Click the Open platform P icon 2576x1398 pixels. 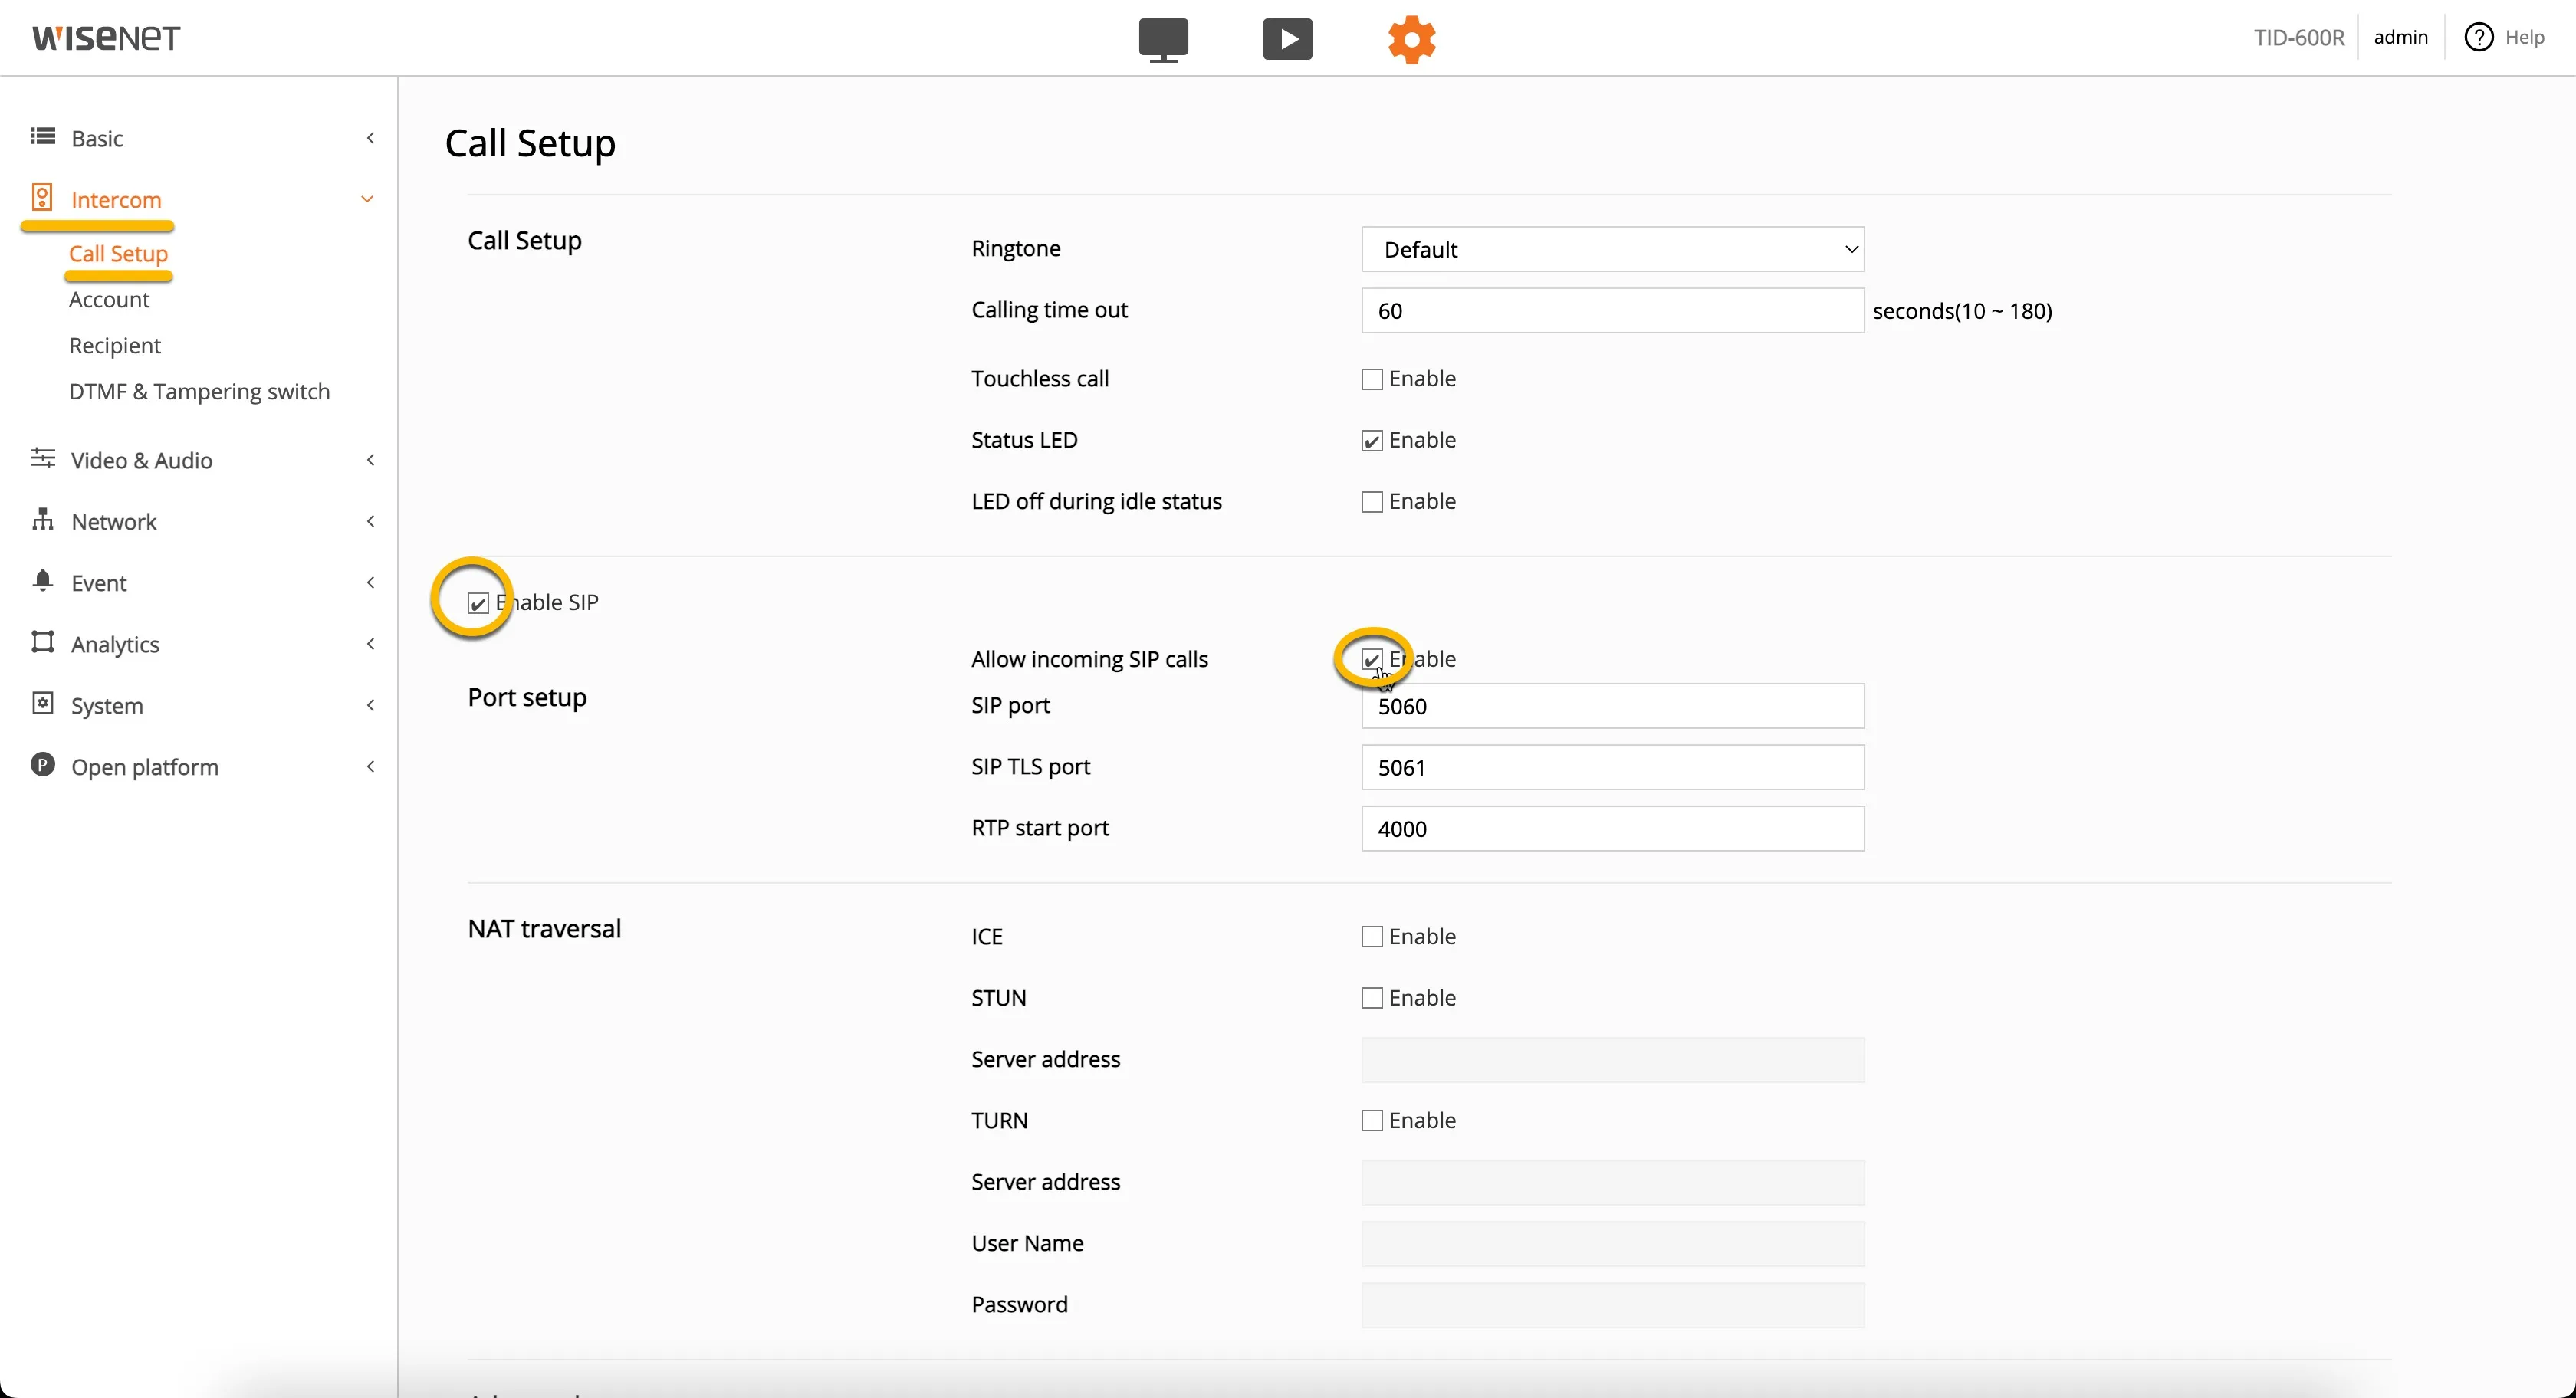pos(42,765)
